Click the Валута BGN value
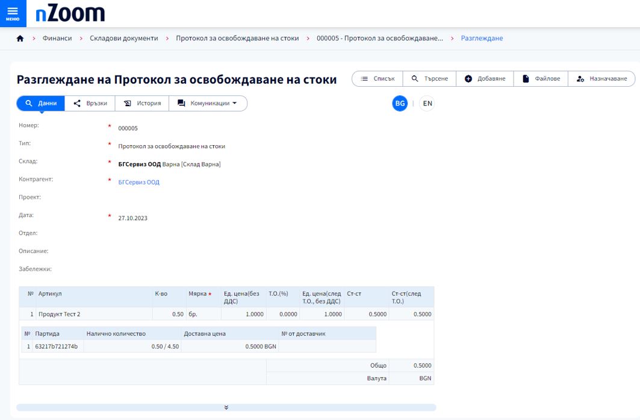 pyautogui.click(x=425, y=378)
